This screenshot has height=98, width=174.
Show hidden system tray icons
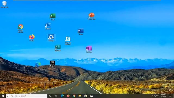[153, 96]
